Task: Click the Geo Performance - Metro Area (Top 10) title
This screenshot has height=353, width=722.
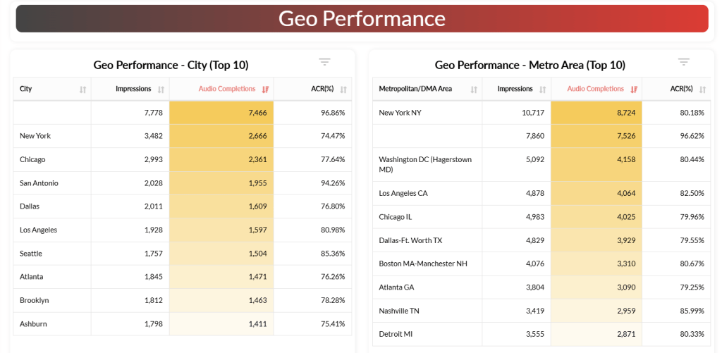Action: tap(530, 65)
